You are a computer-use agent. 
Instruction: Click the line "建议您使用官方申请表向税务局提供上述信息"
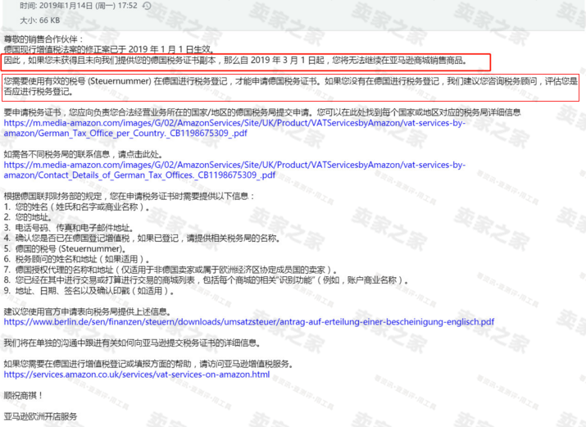[88, 311]
